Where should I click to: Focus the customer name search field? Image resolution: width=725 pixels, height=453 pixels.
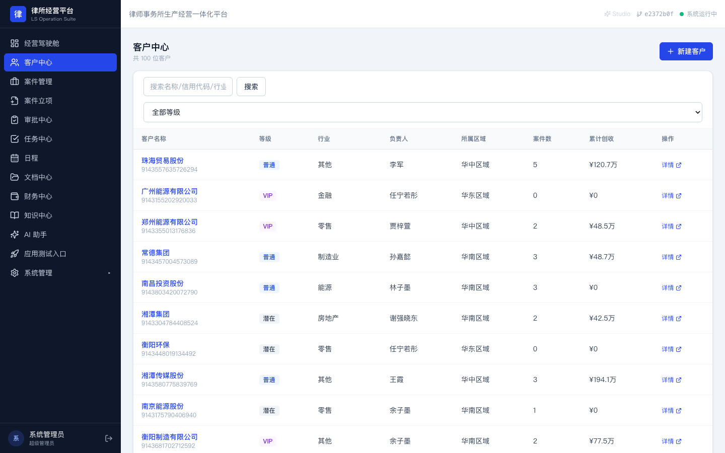tap(188, 87)
